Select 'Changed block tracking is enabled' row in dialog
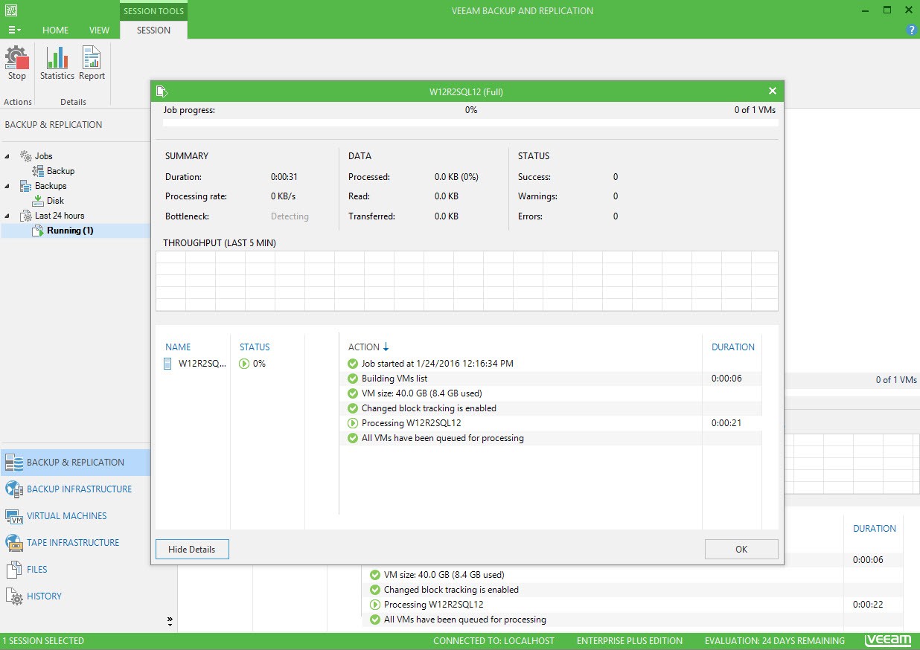 point(550,408)
